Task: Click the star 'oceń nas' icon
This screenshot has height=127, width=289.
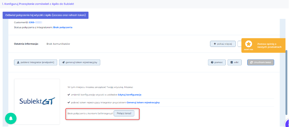Action: 249,44
